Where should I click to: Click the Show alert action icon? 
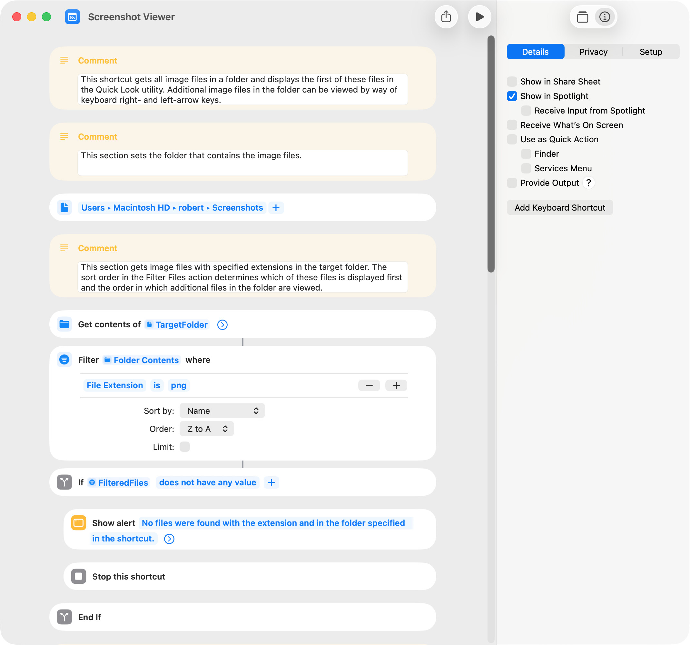(78, 522)
